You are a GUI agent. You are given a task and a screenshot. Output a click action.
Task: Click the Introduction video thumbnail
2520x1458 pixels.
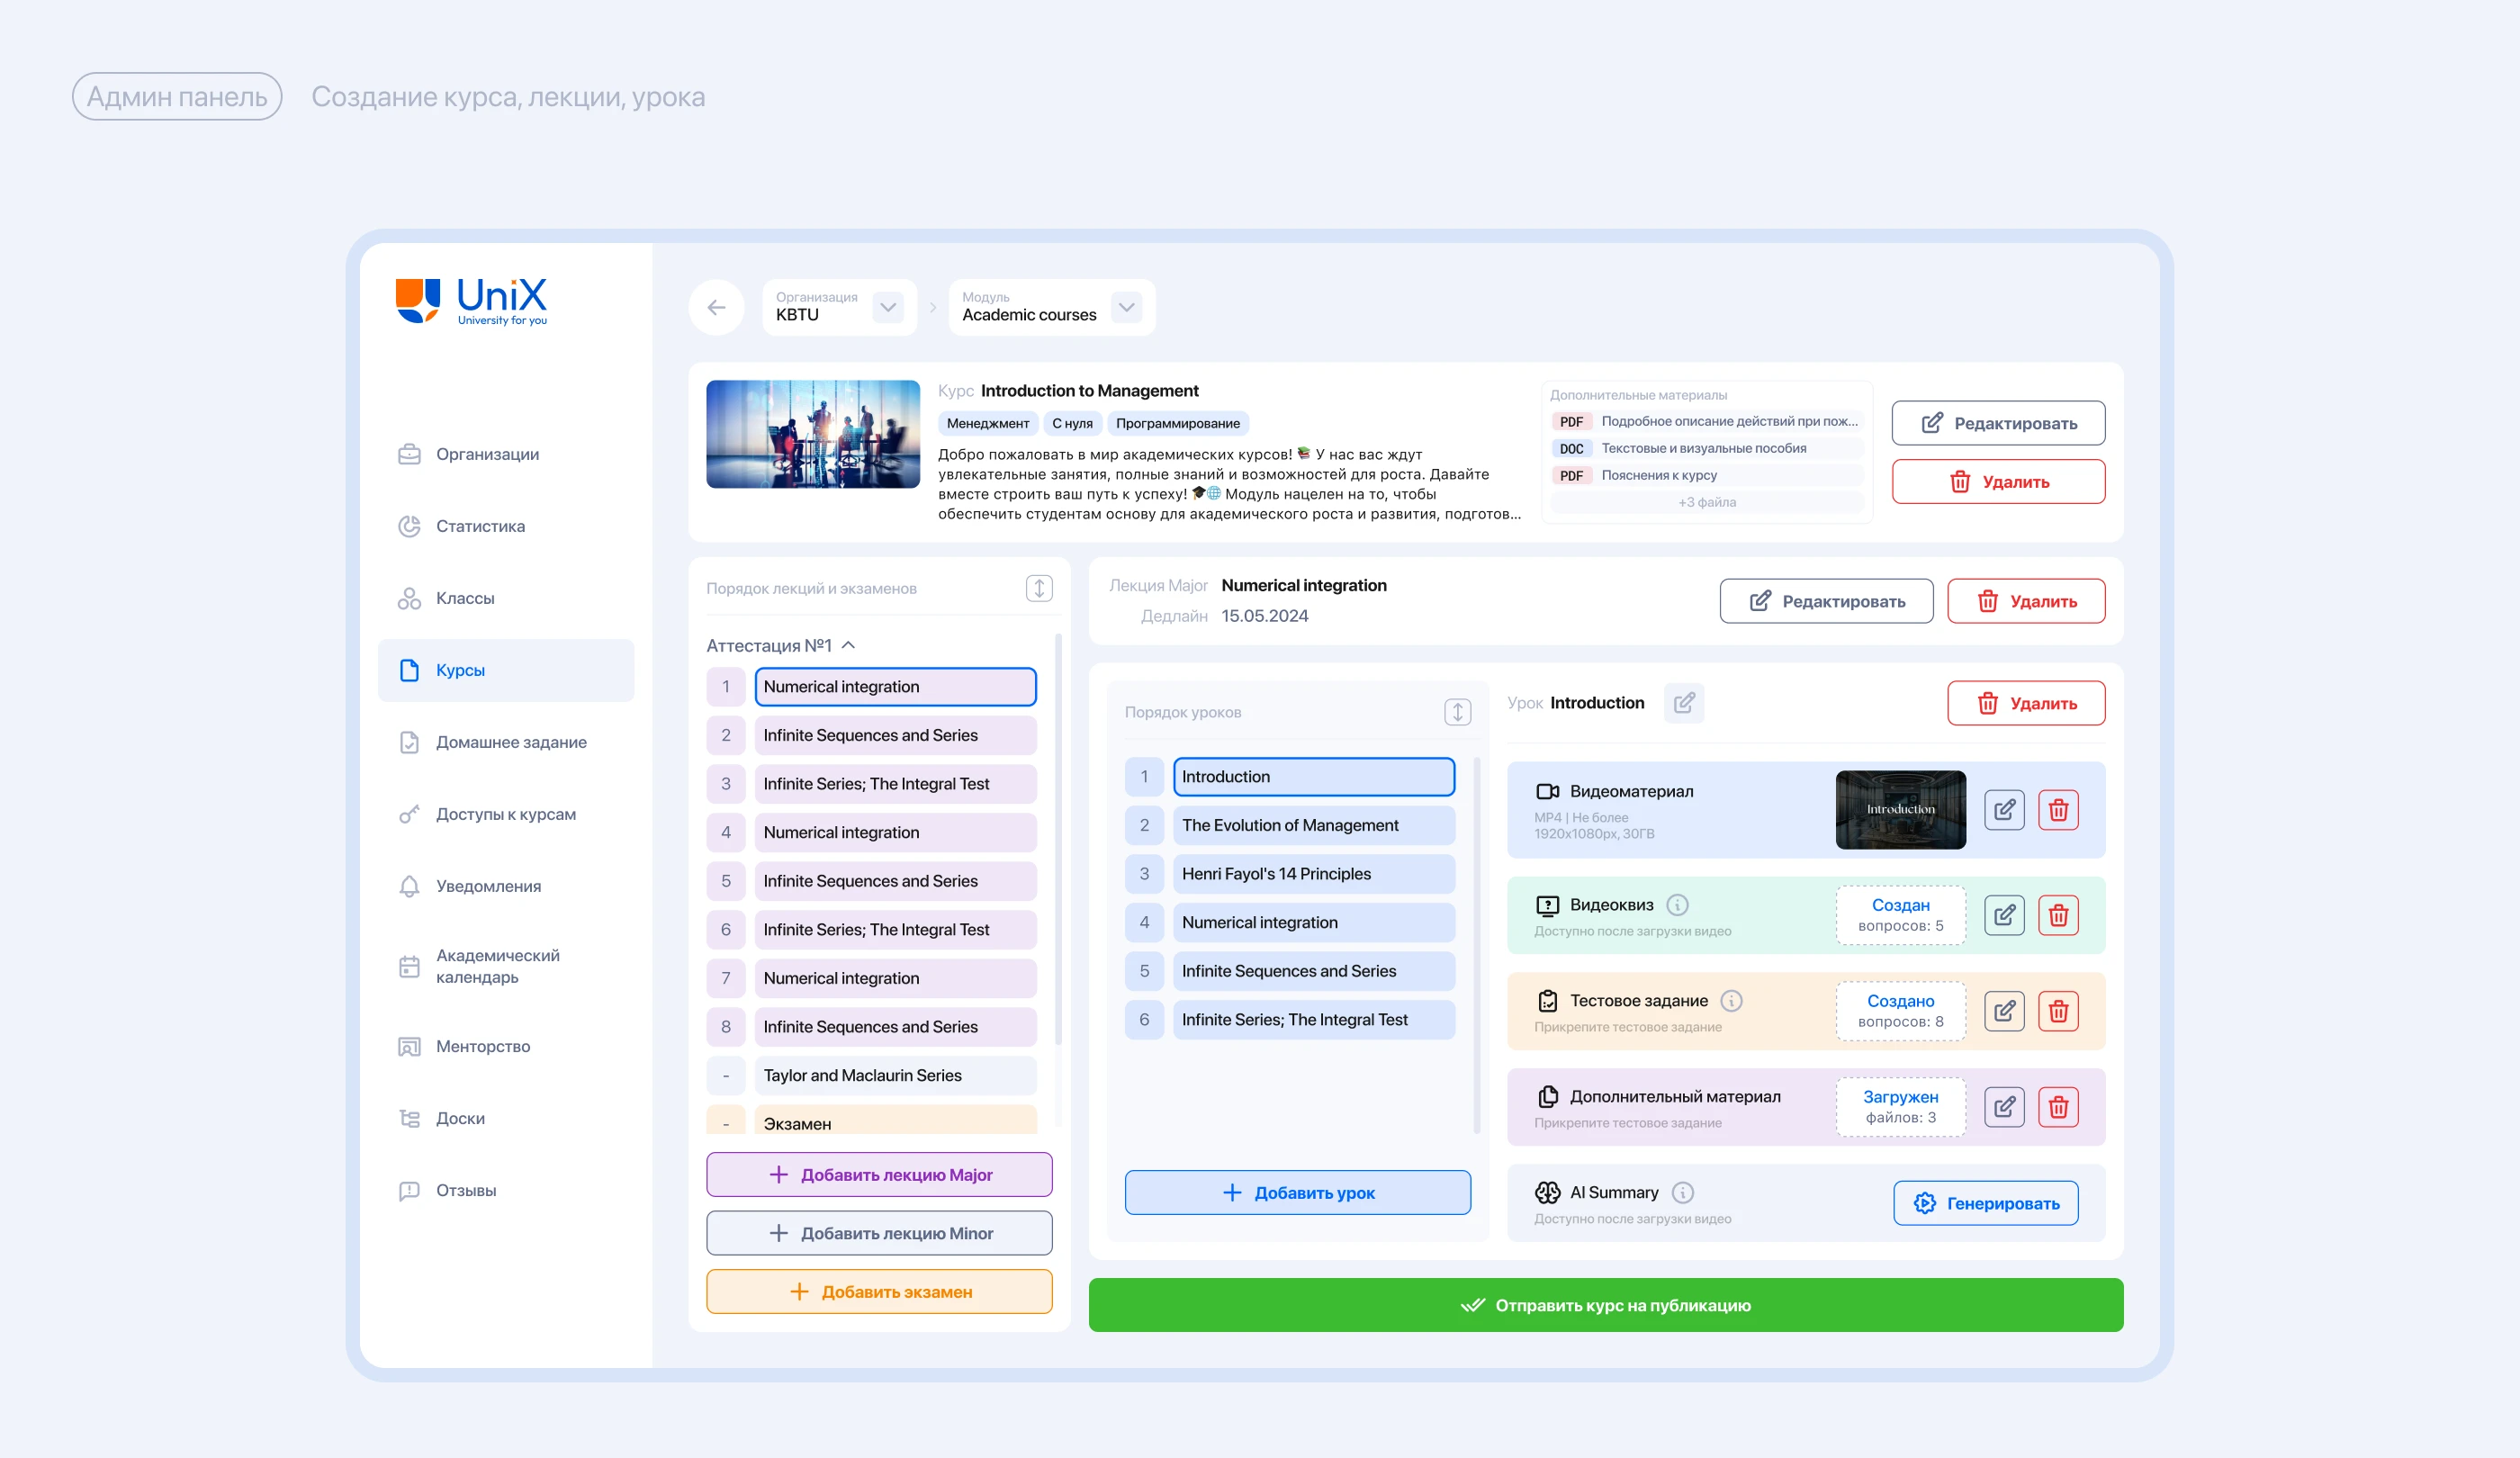[1900, 810]
